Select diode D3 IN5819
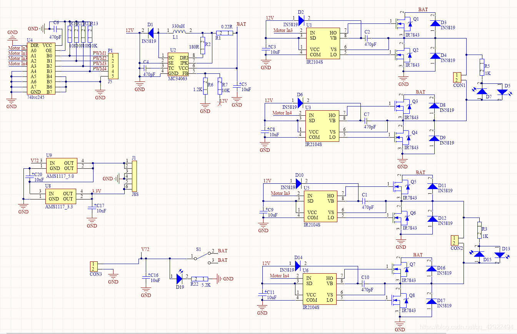Viewport: 517px width, 334px height. tap(435, 23)
